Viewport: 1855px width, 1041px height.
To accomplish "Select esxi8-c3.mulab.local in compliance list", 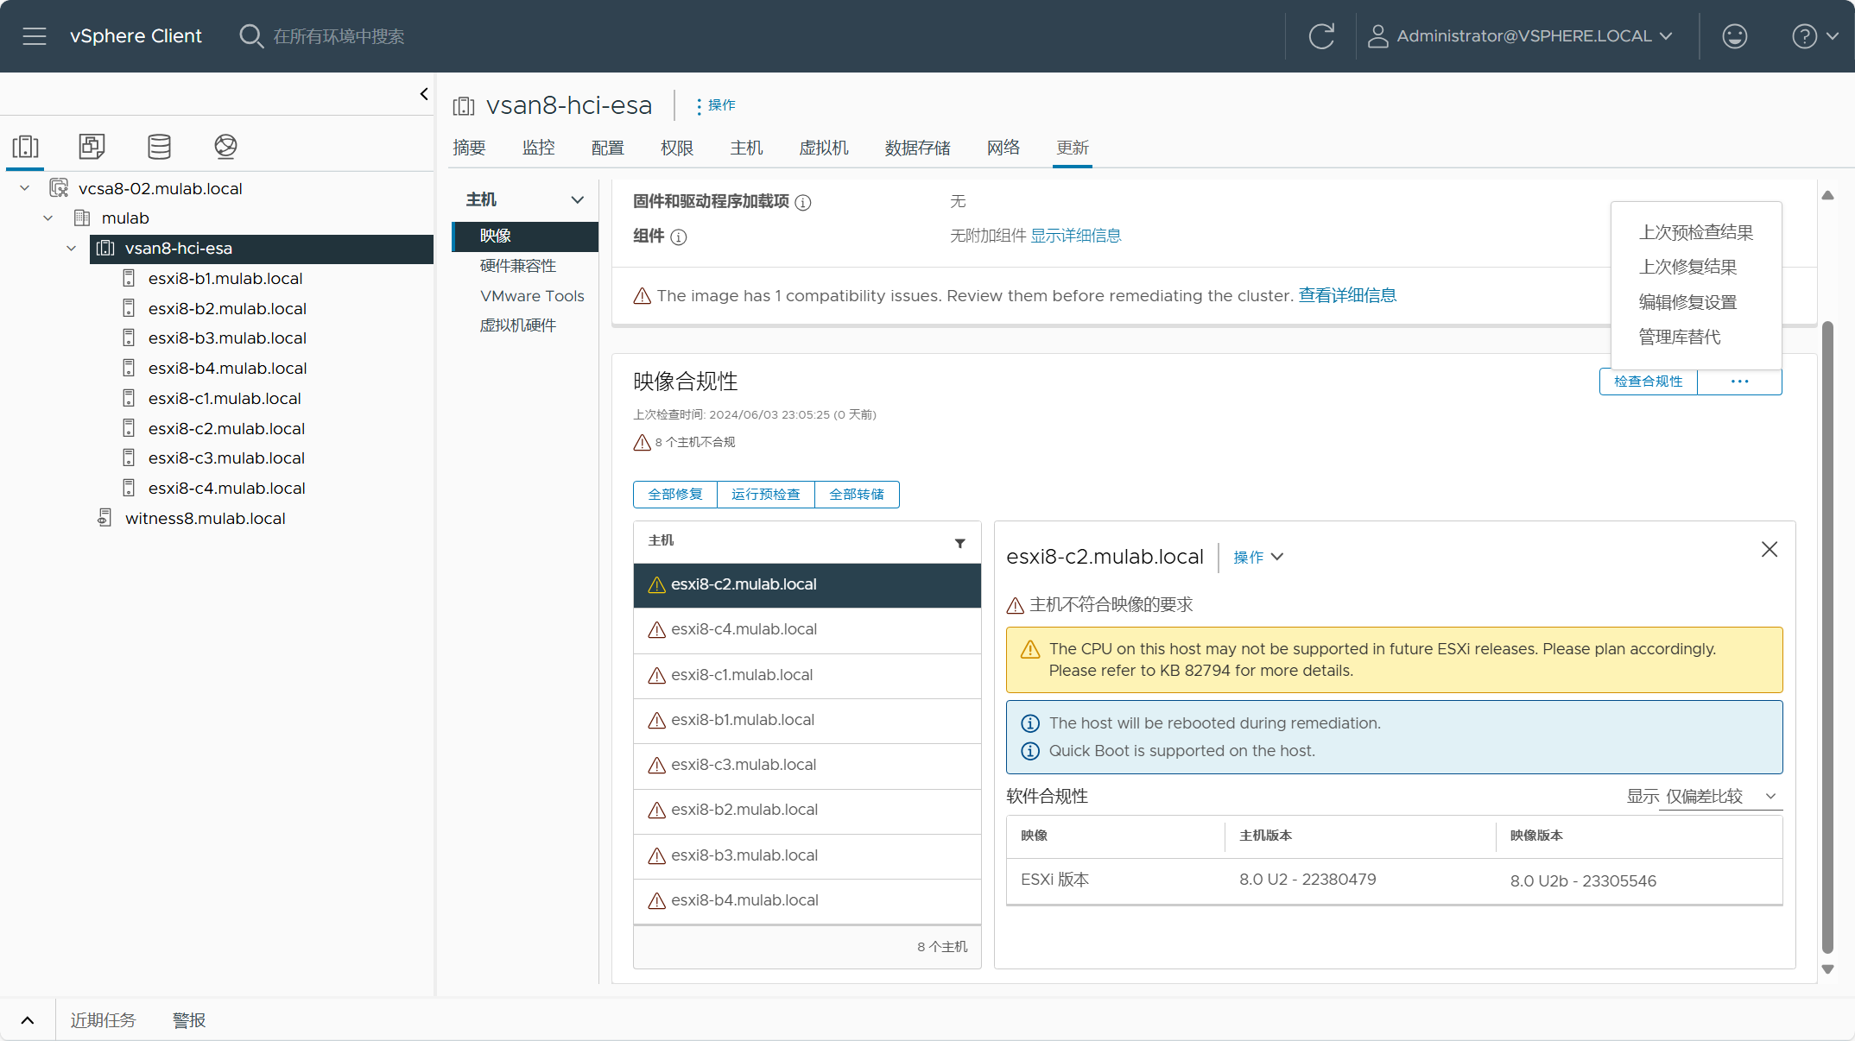I will click(807, 765).
